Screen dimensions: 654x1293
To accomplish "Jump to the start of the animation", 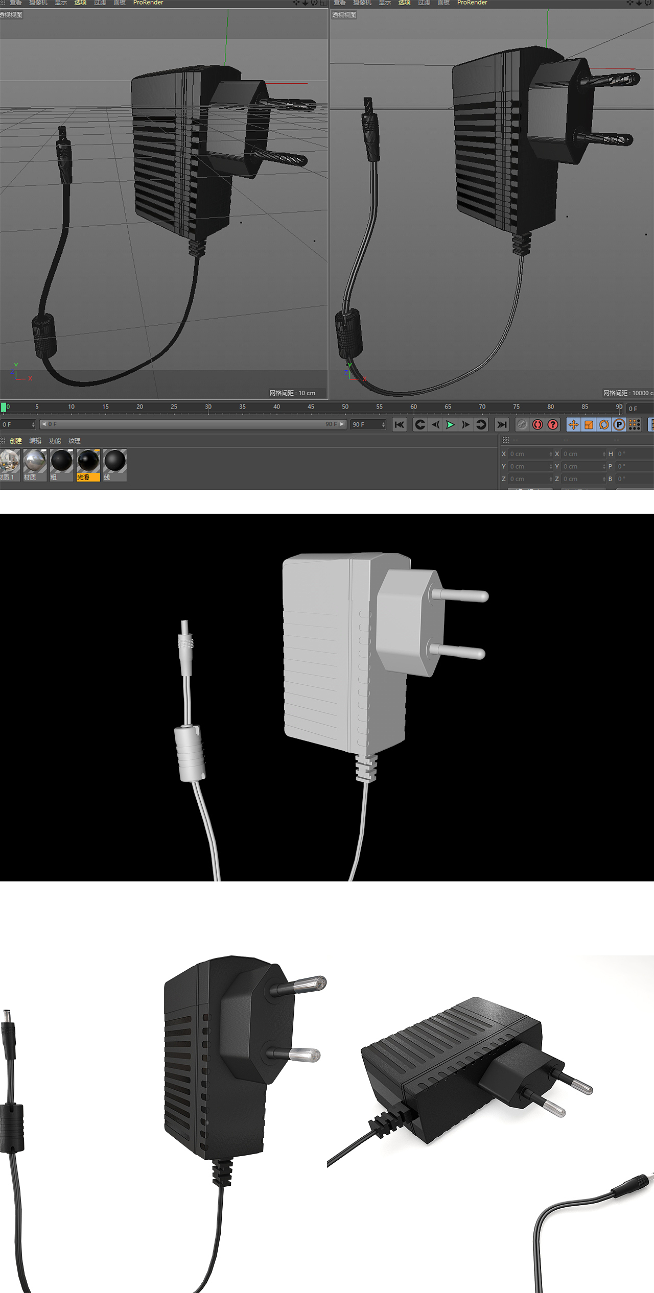I will tap(400, 424).
